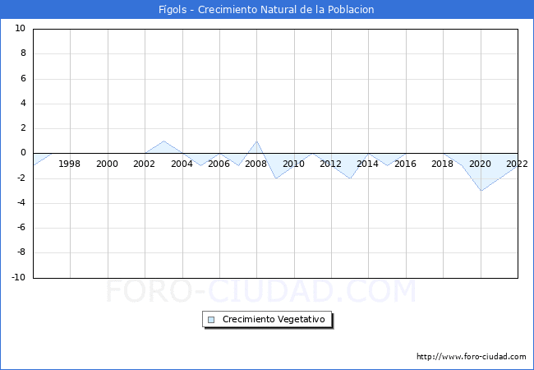Select the 2002 x-axis year label

tap(144, 164)
